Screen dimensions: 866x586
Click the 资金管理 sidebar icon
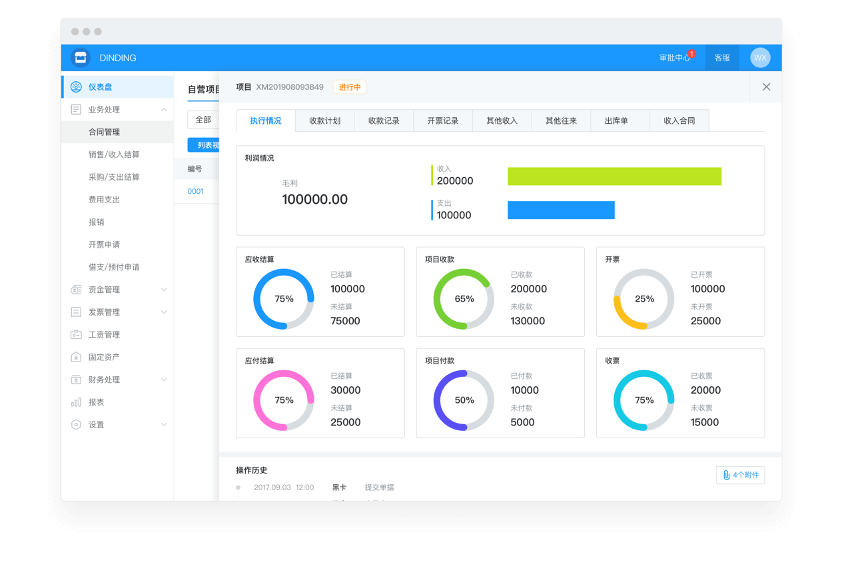(x=76, y=290)
